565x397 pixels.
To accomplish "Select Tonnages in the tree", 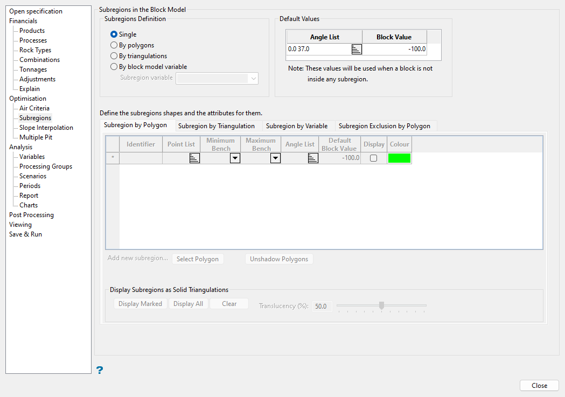I will (33, 69).
